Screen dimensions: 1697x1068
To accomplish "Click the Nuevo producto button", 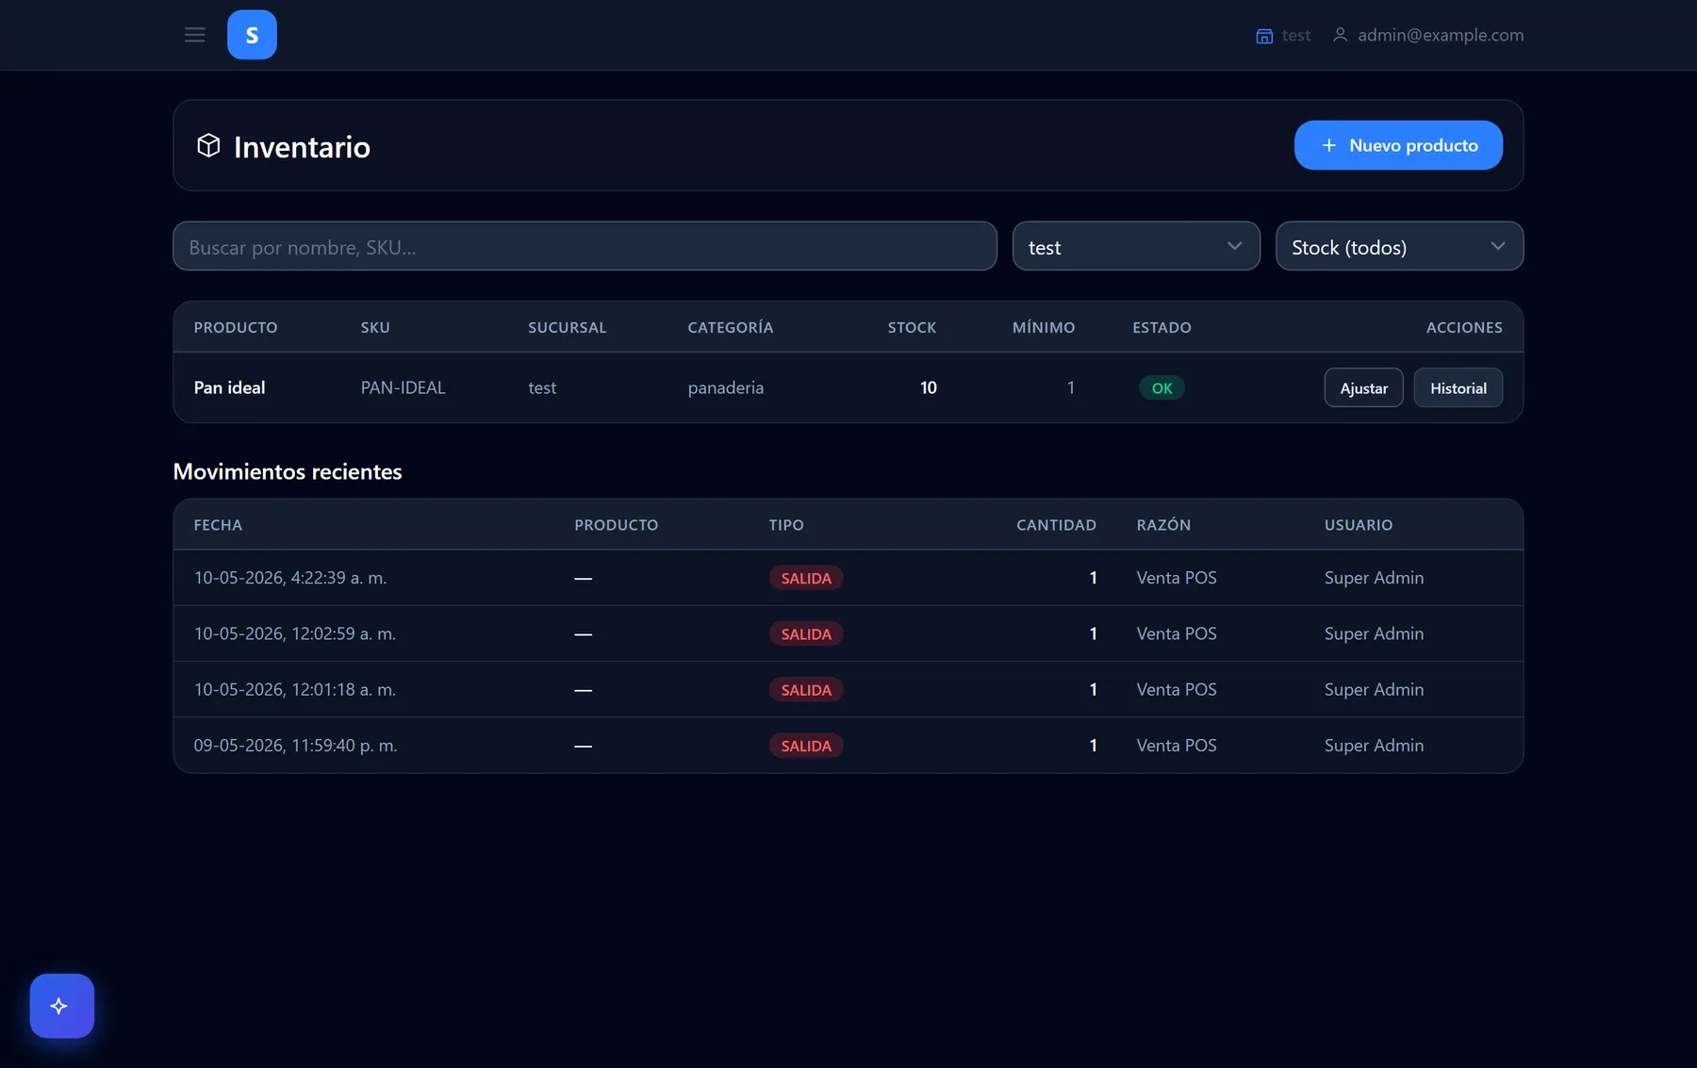I will (x=1398, y=145).
